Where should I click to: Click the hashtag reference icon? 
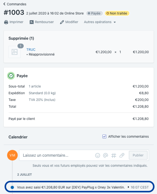coord(114,155)
